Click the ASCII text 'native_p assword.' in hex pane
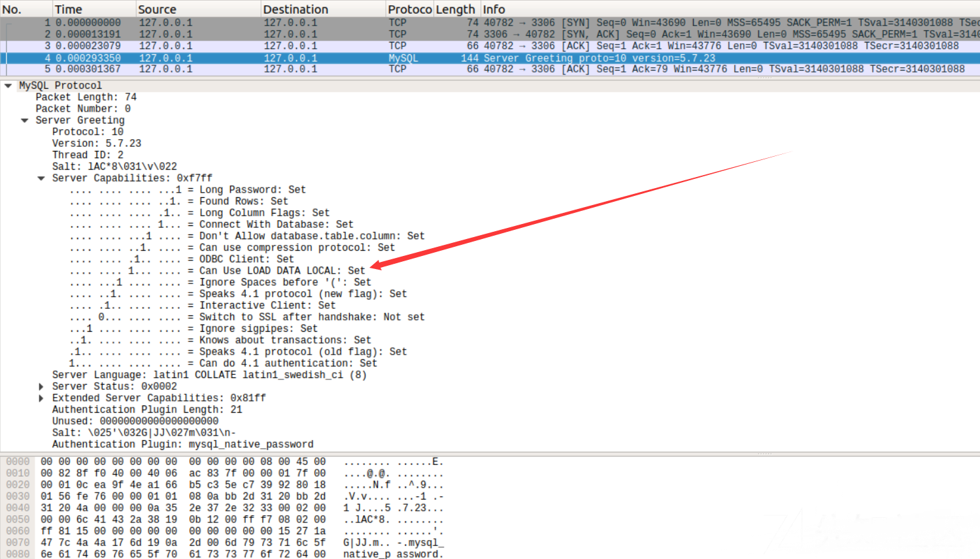The width and height of the screenshot is (980, 559). click(394, 554)
